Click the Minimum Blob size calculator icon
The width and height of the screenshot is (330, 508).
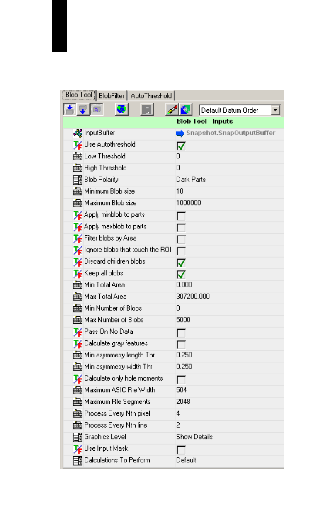[78, 192]
